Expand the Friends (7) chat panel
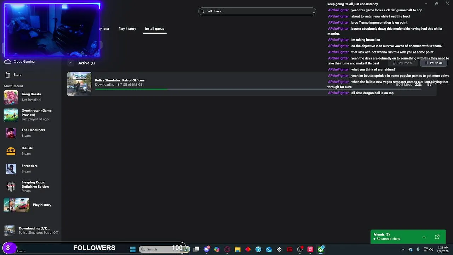The image size is (453, 255). (424, 237)
